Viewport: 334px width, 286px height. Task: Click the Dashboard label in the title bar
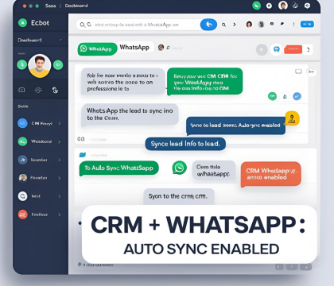click(x=76, y=6)
